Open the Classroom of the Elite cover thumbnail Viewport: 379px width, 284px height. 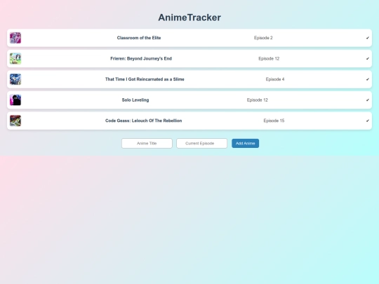(15, 38)
